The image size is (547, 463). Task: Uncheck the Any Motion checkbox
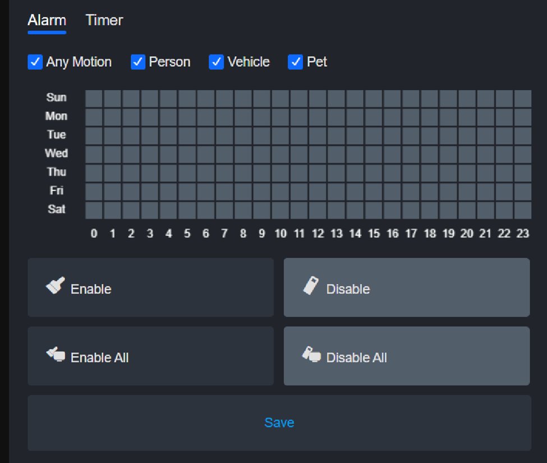(x=35, y=62)
